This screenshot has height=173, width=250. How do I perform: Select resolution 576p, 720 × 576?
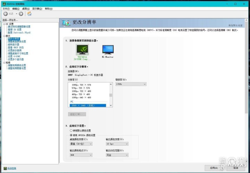(81, 88)
